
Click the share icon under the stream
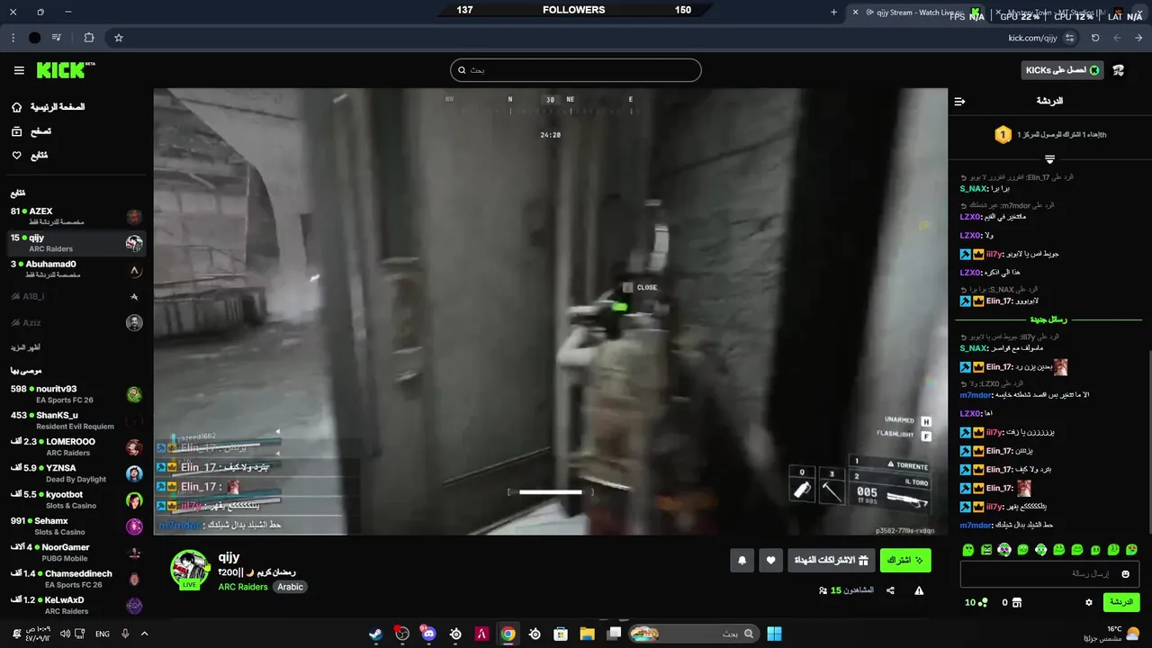point(890,590)
